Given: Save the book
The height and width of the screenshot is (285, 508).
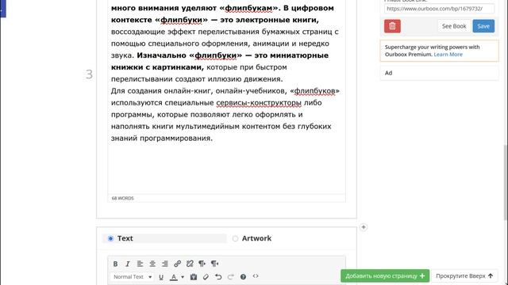Looking at the screenshot, I should 483,26.
